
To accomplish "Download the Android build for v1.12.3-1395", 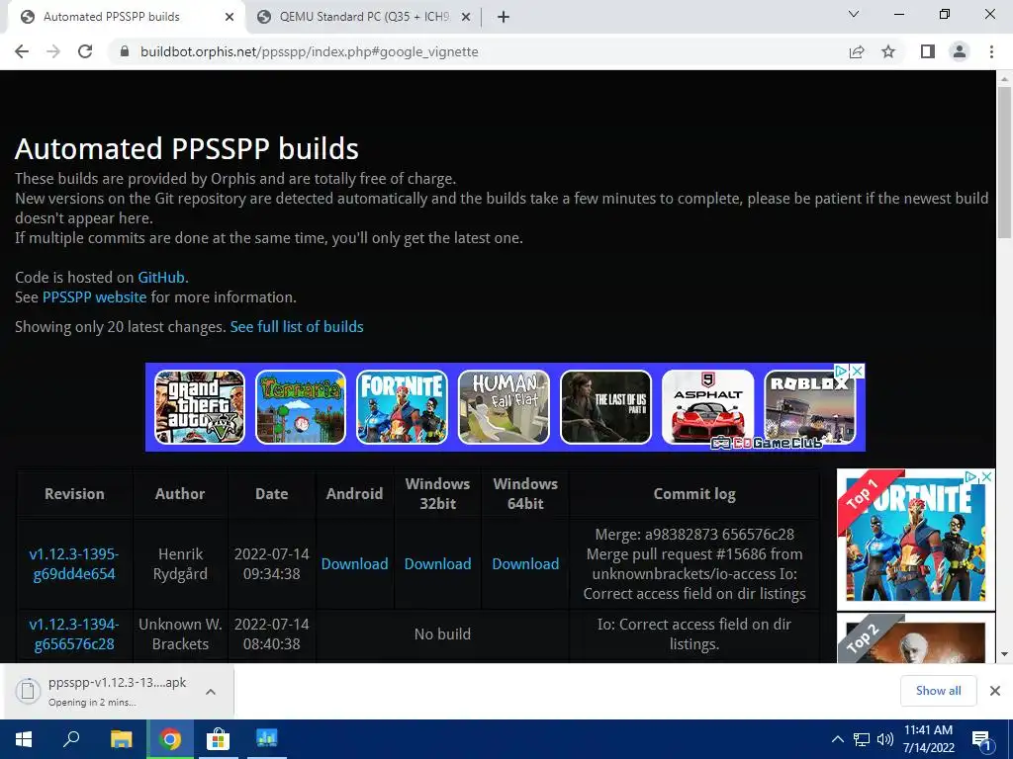I will pos(355,564).
